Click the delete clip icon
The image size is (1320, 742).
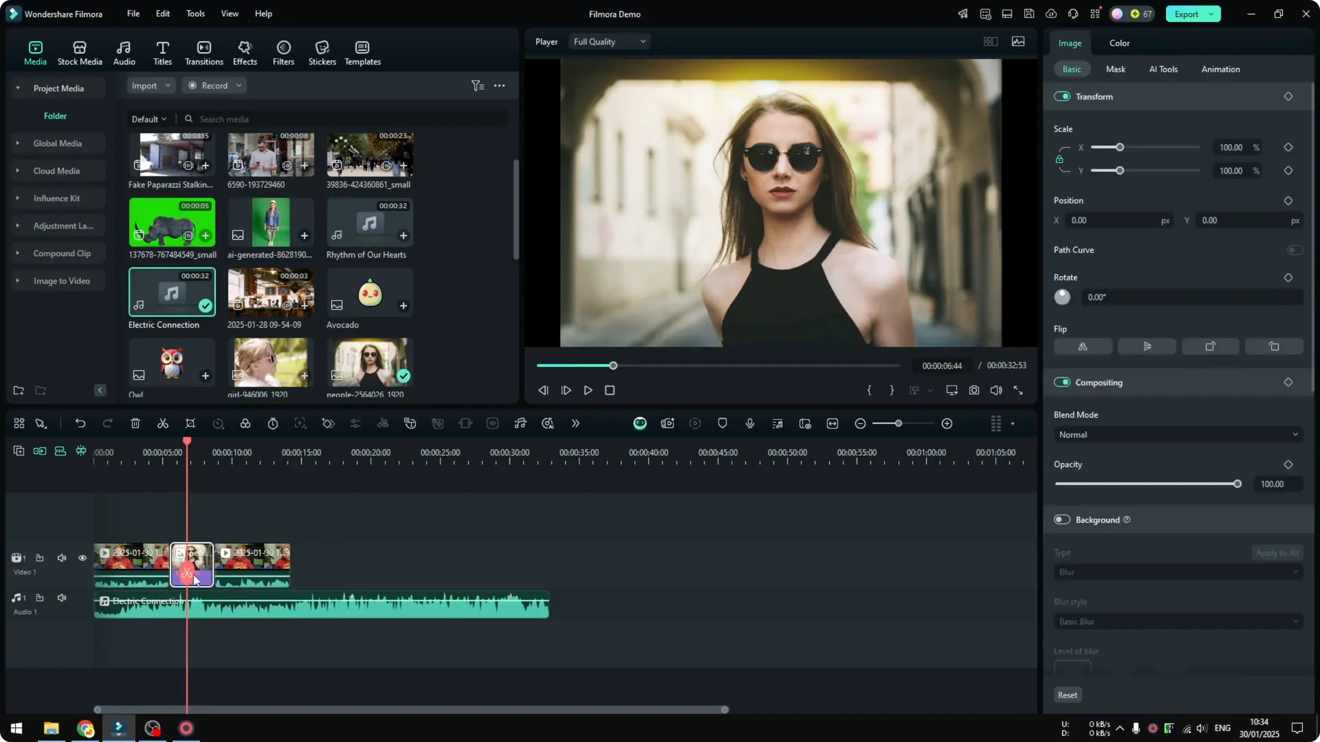pyautogui.click(x=135, y=423)
